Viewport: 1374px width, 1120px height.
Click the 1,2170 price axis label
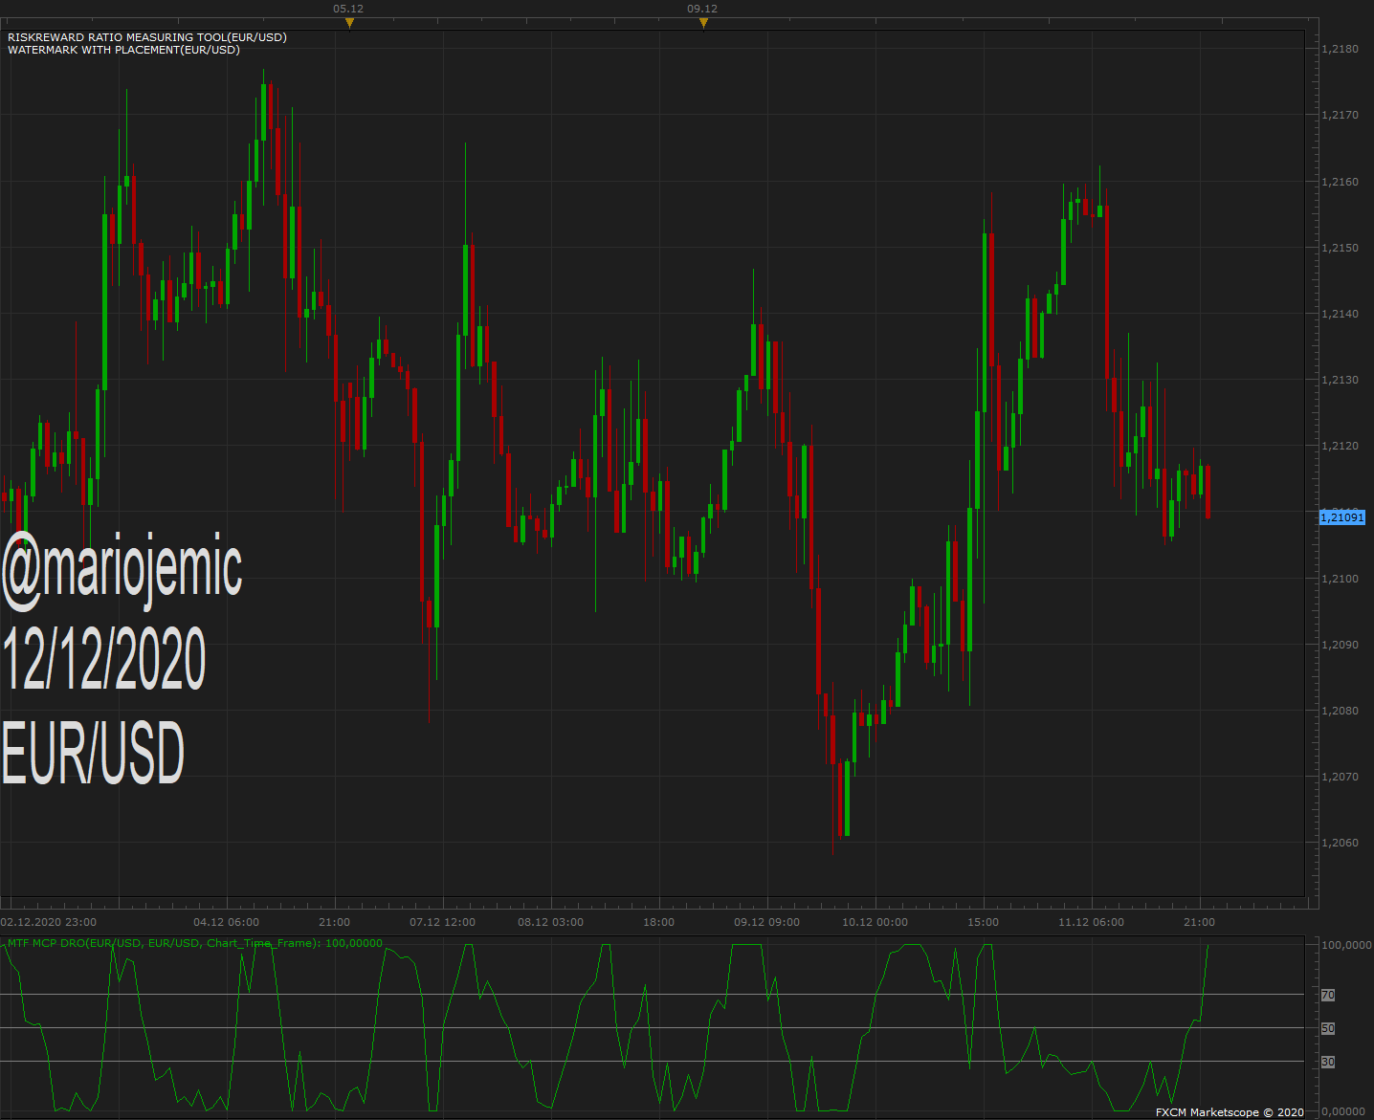pos(1340,115)
